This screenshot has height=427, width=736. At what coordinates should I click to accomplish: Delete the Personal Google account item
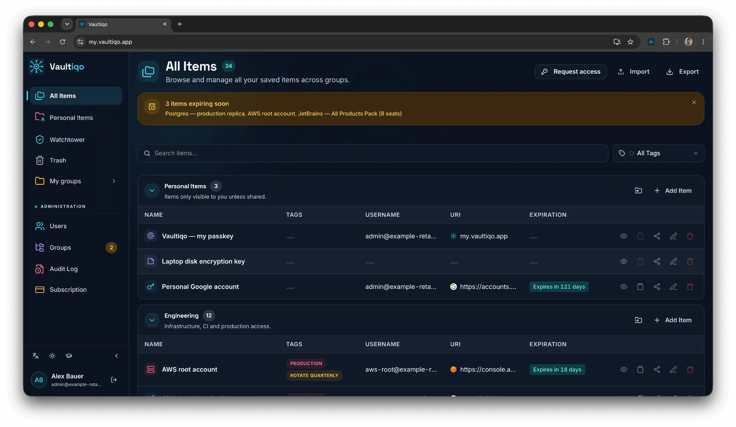pyautogui.click(x=690, y=286)
